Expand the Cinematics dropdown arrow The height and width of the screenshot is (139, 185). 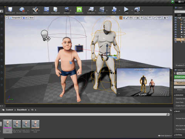[107, 10]
